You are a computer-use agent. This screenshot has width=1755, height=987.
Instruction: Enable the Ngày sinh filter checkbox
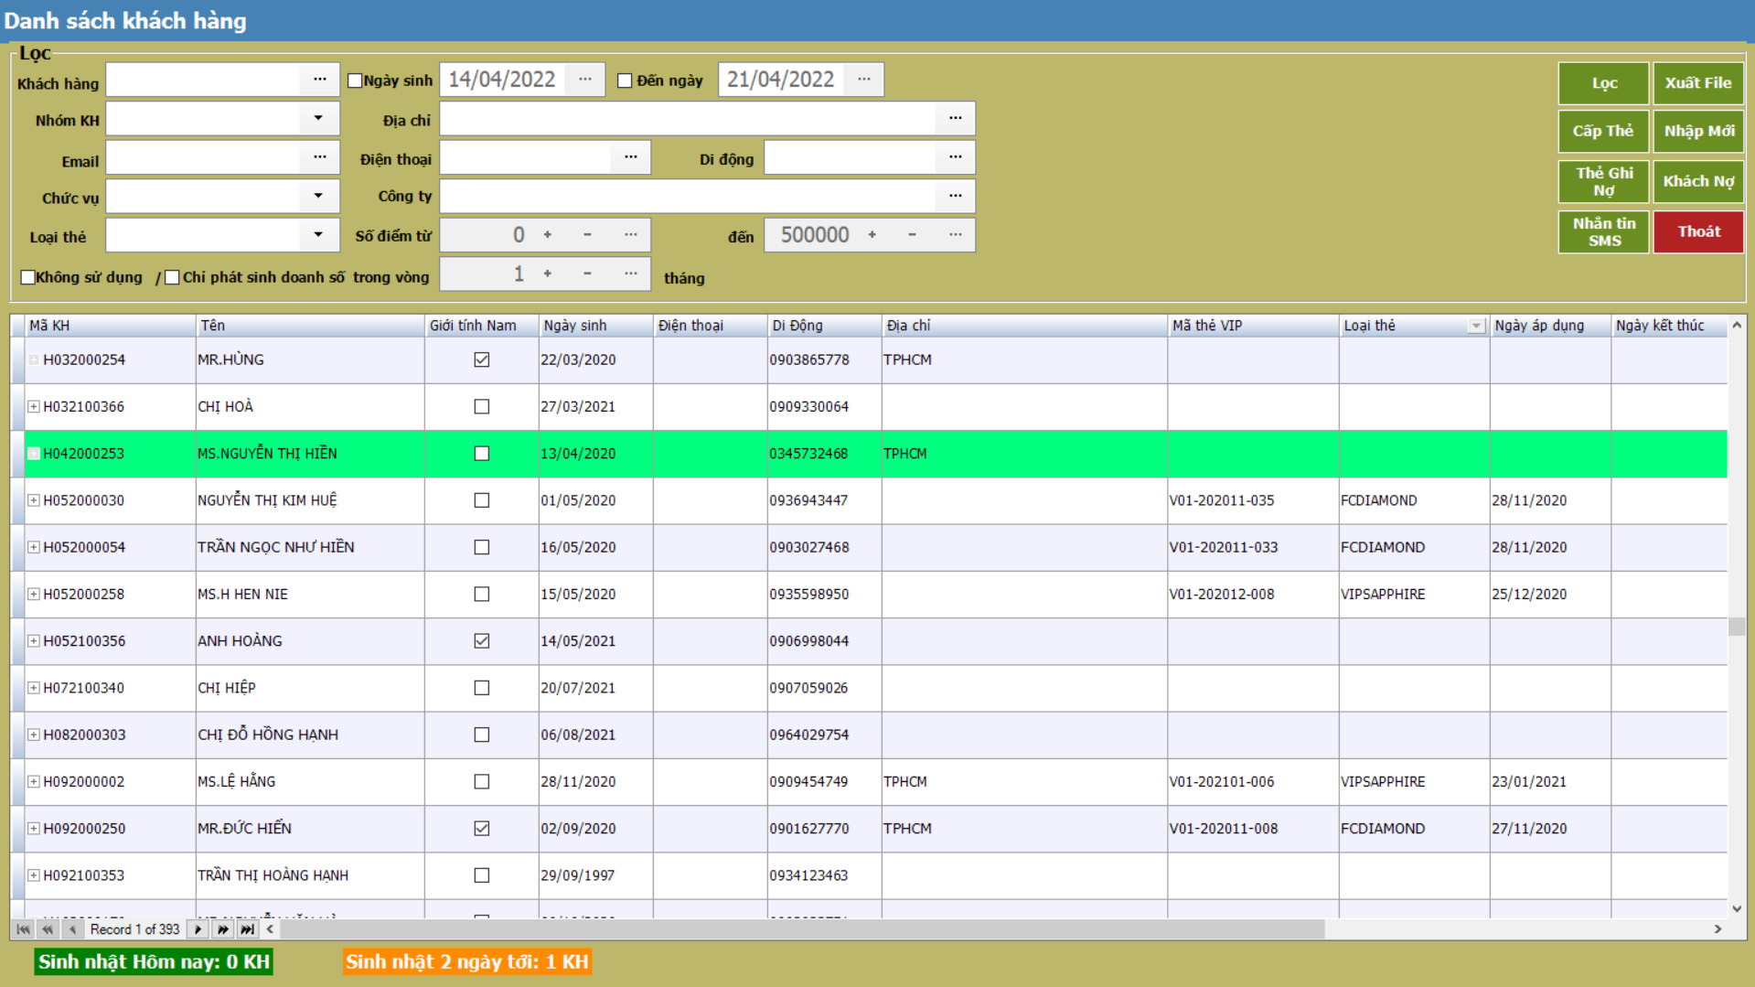coord(356,80)
